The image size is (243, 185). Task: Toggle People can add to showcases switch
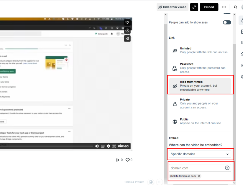(x=227, y=22)
